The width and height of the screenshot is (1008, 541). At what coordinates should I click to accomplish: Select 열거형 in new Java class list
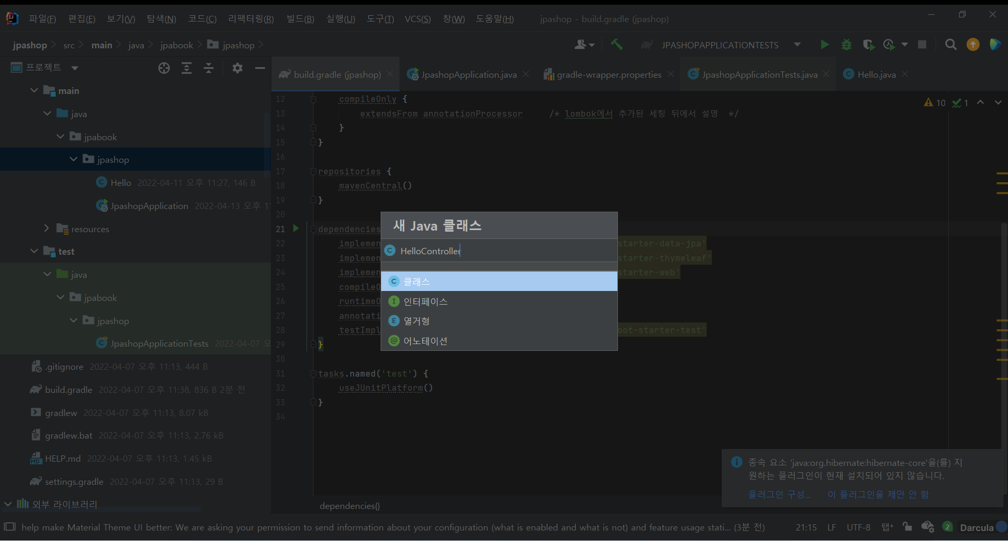[499, 321]
